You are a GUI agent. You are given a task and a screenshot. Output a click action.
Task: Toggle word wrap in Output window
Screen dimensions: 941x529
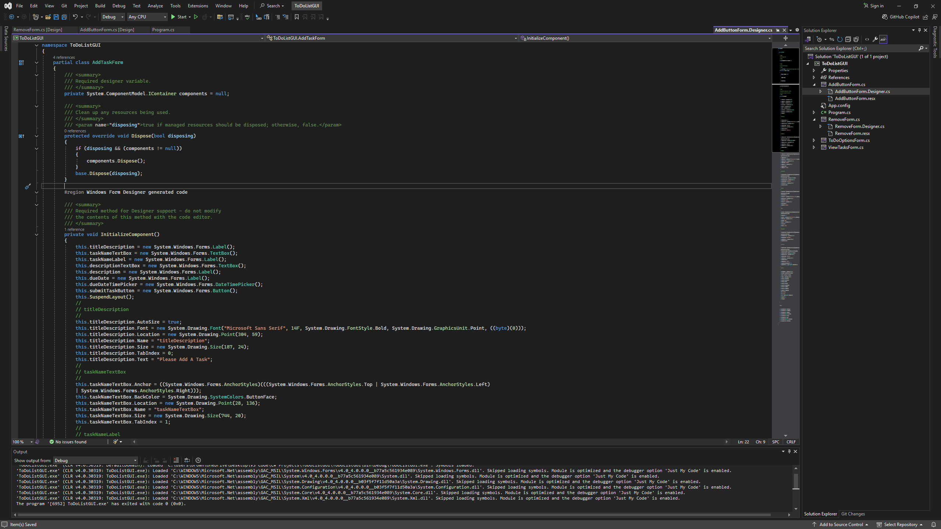click(187, 460)
